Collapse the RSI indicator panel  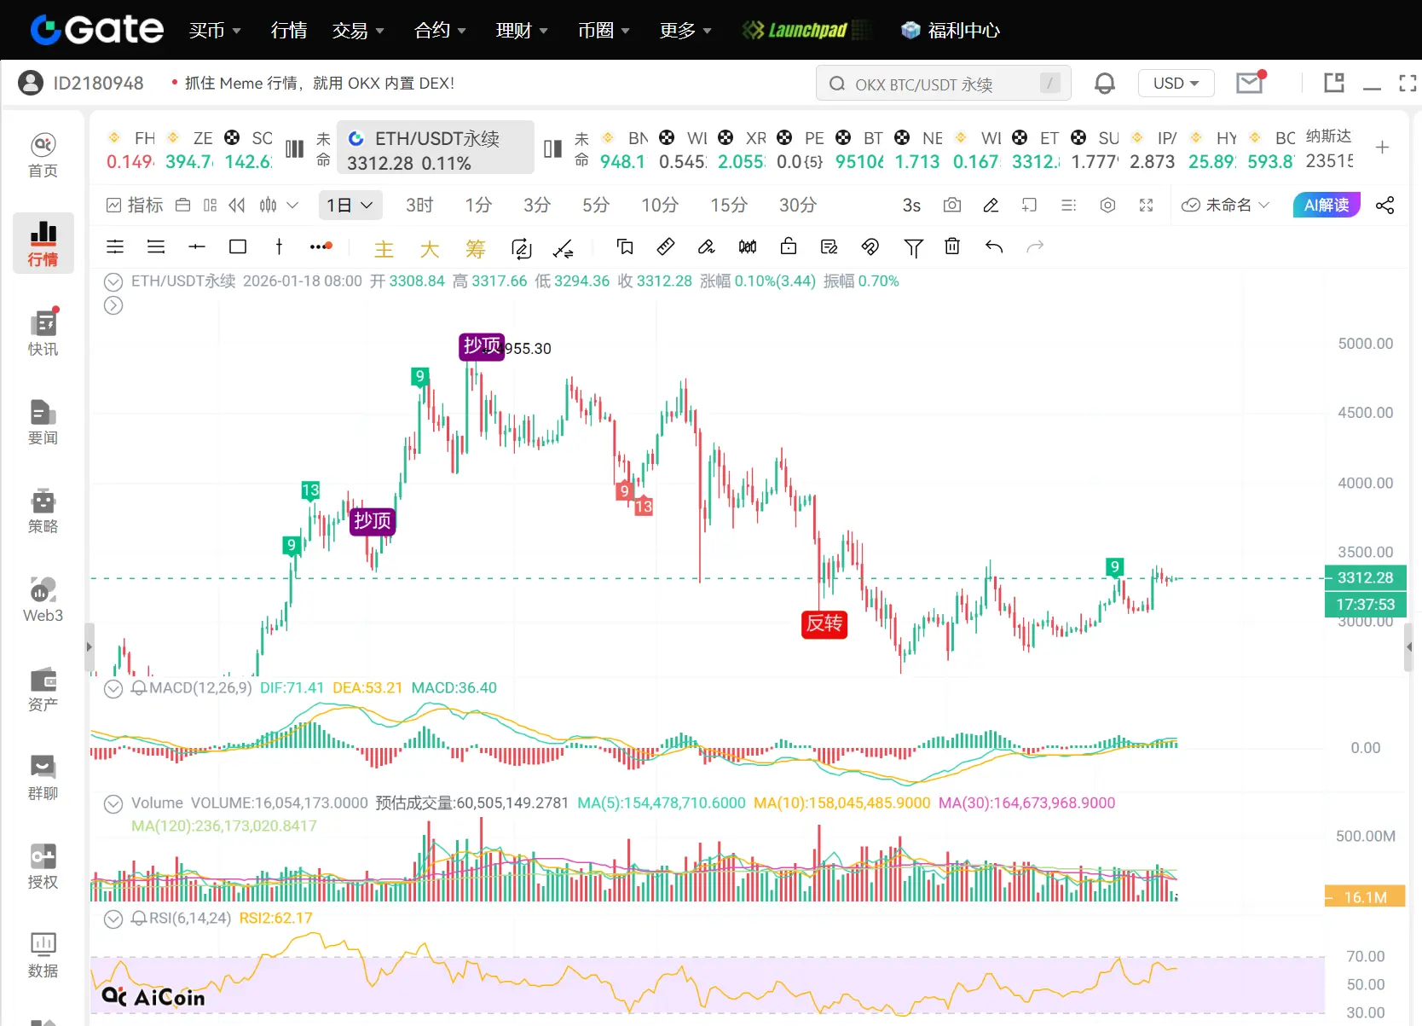pos(113,919)
